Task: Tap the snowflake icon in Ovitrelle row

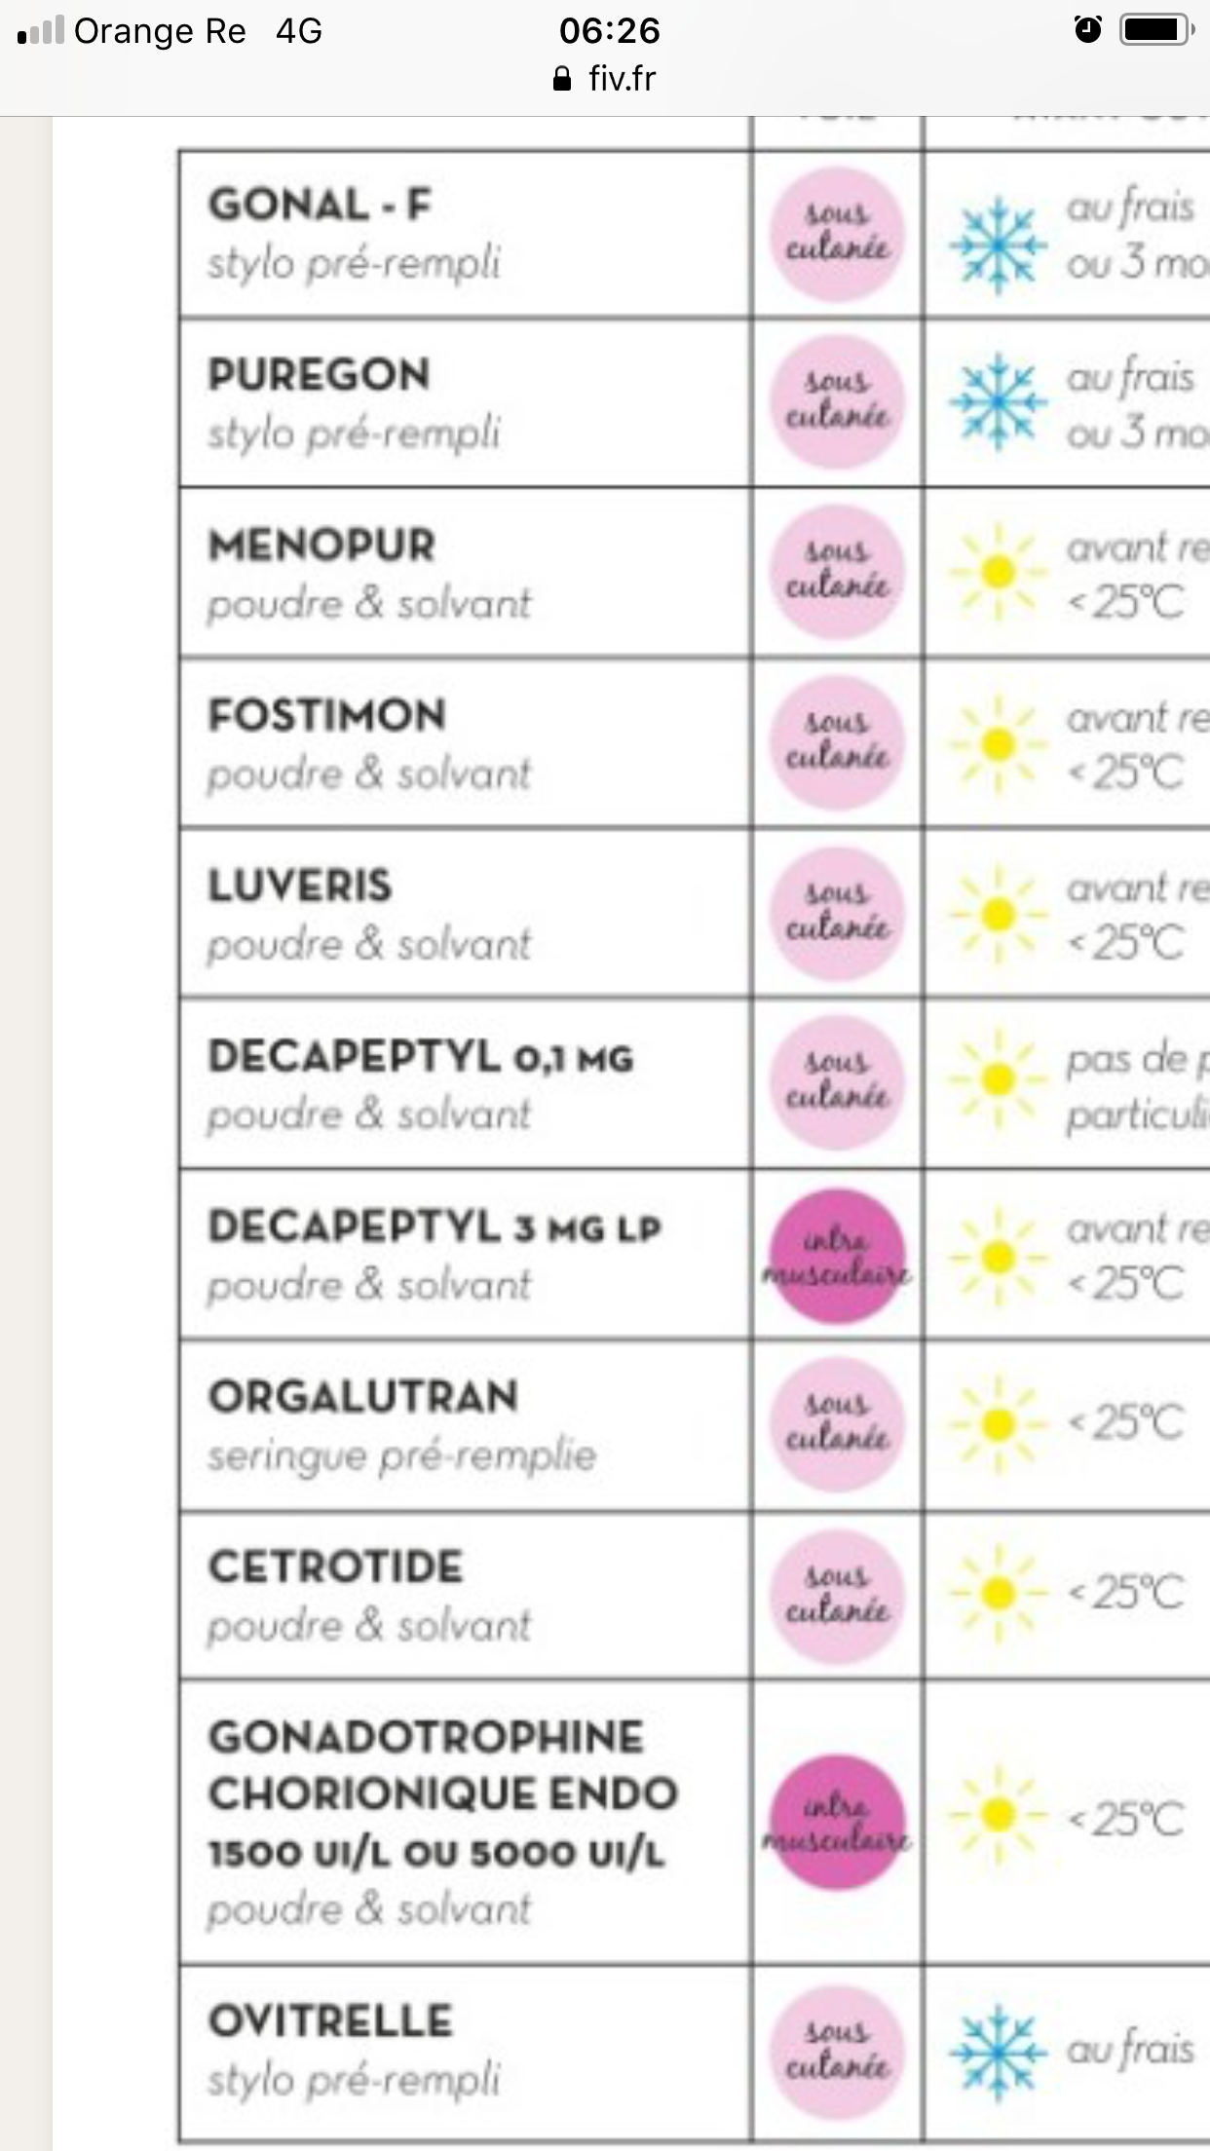Action: [x=998, y=2051]
